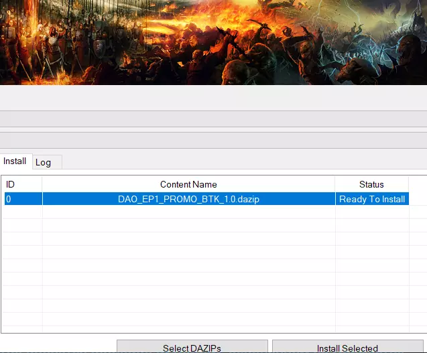Switch to the Install tab

click(15, 161)
